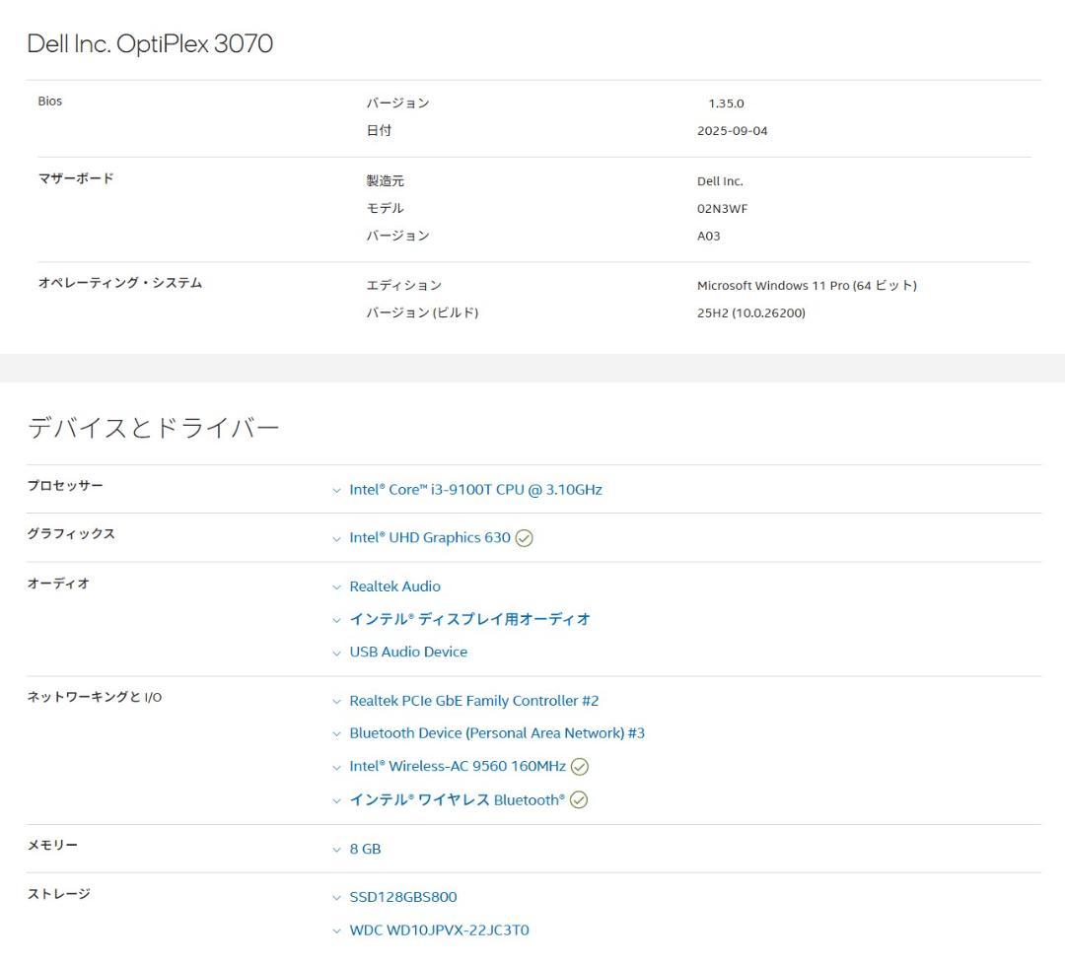This screenshot has width=1065, height=964.
Task: Expand the インテル ワイヤレス Bluetooth entry
Action: pos(337,799)
